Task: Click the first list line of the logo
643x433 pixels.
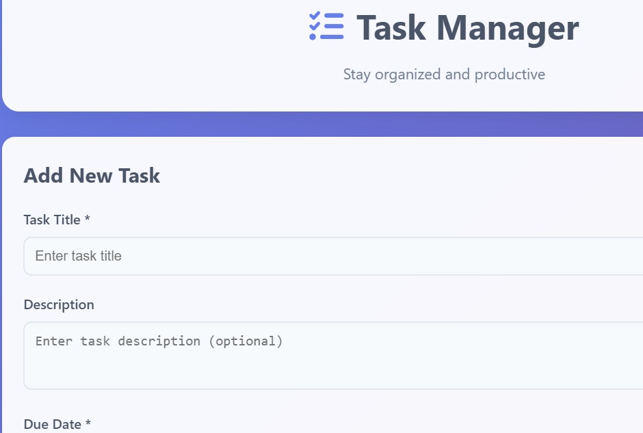Action: point(334,15)
